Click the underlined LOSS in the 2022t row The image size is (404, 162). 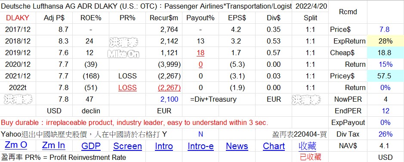[x=127, y=88]
